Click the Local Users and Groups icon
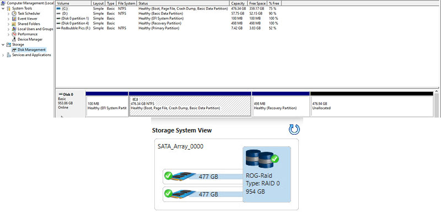This screenshot has height=218, width=441. pyautogui.click(x=14, y=29)
